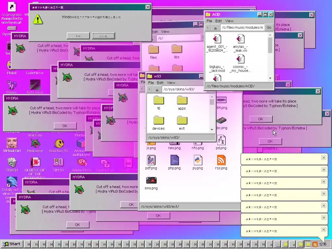Click the いいえ button in error dialog
Screen dimensions: 332x249
pos(103,36)
